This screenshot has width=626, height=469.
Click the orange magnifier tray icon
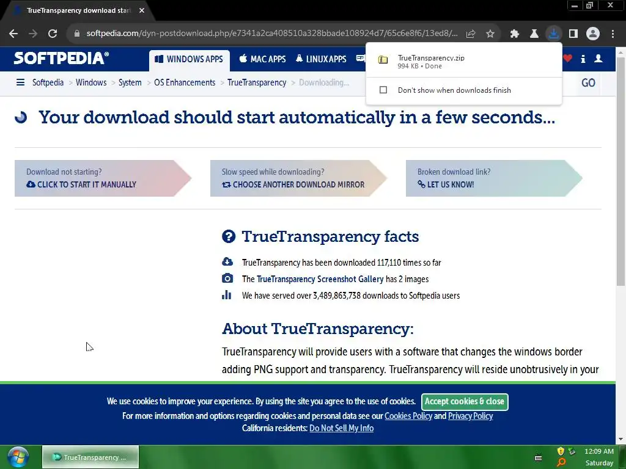(x=561, y=463)
